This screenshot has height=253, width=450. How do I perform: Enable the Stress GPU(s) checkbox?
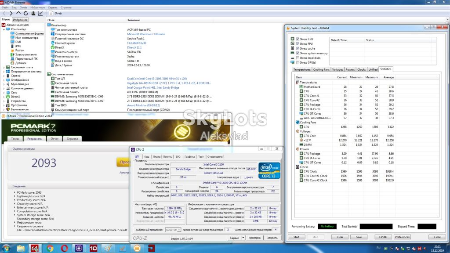(298, 62)
